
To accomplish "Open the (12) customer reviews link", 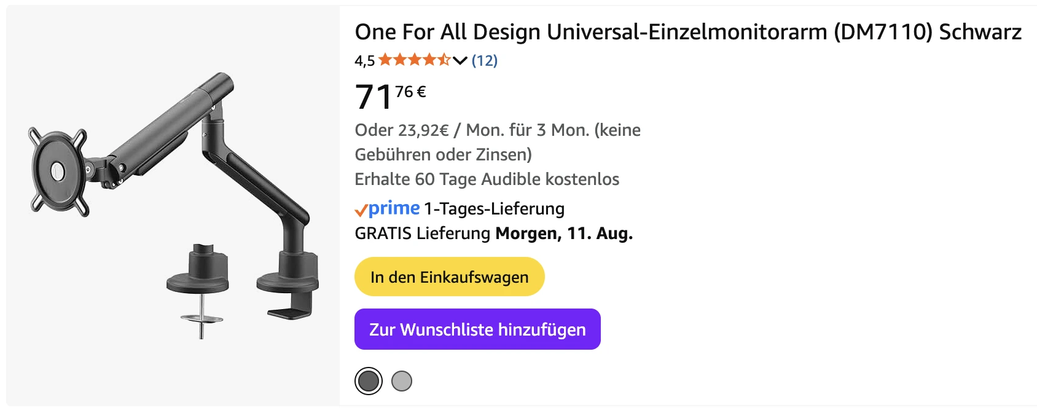I will (x=485, y=60).
